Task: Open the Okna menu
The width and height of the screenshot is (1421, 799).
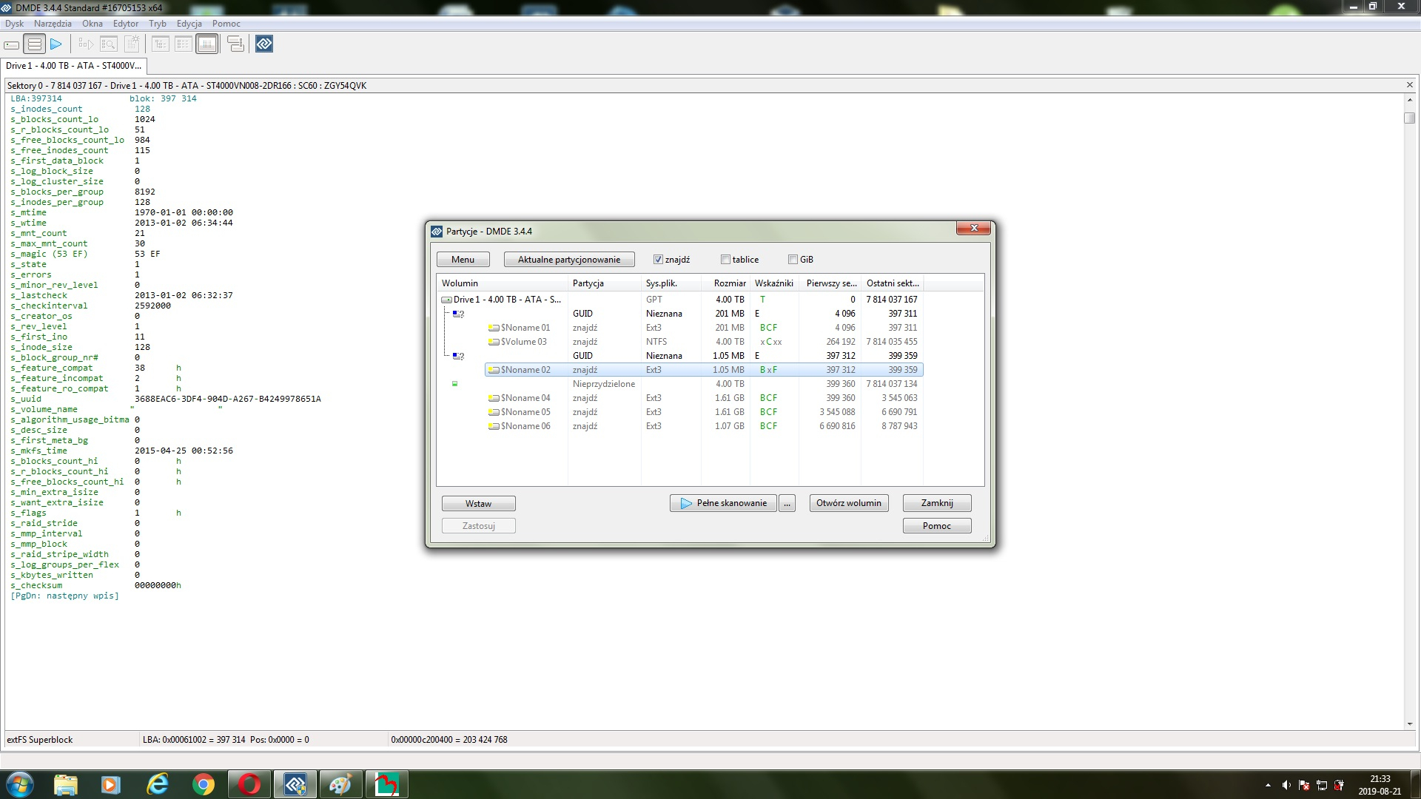Action: (93, 24)
